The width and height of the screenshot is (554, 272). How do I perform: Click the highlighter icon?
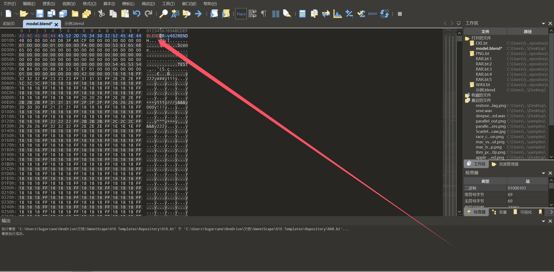click(x=287, y=14)
